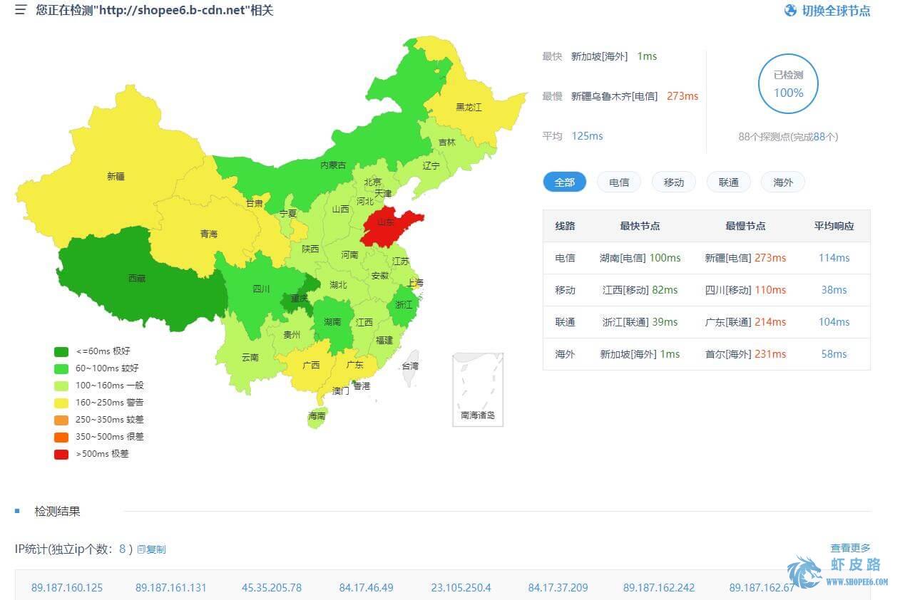
Task: Click 浙江[联通] 39ms cell
Action: tap(640, 322)
